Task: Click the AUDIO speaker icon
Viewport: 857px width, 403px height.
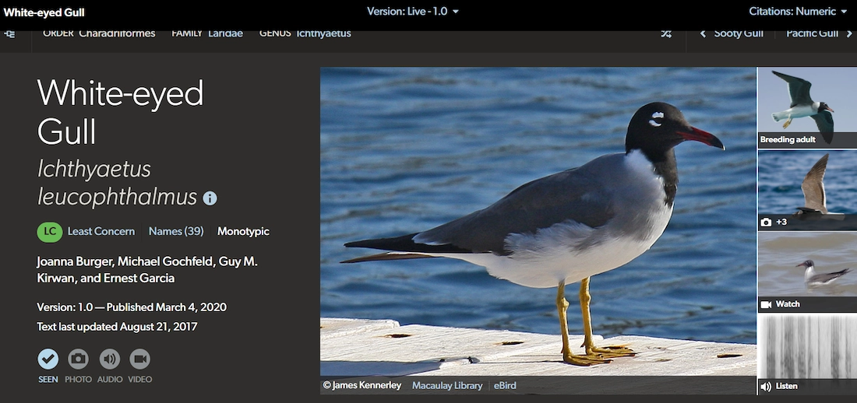Action: point(109,359)
